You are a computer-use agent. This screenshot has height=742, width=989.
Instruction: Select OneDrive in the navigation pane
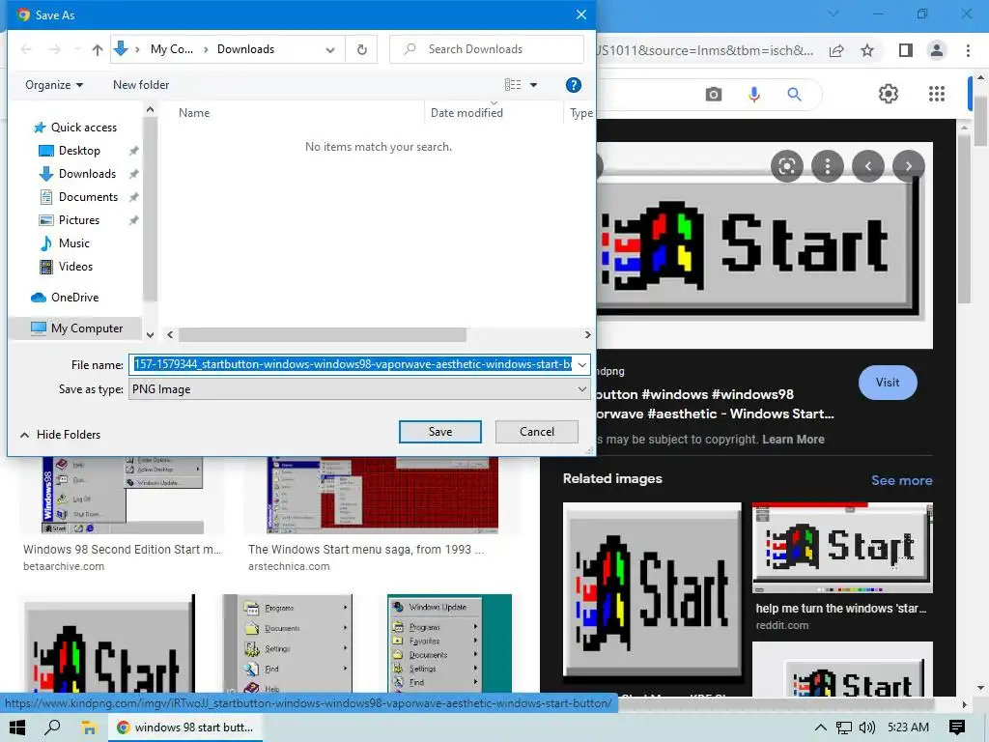point(66,298)
